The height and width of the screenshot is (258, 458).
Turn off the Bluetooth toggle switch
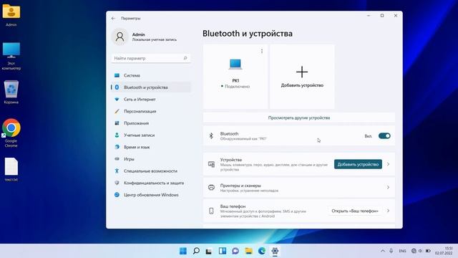(x=384, y=136)
